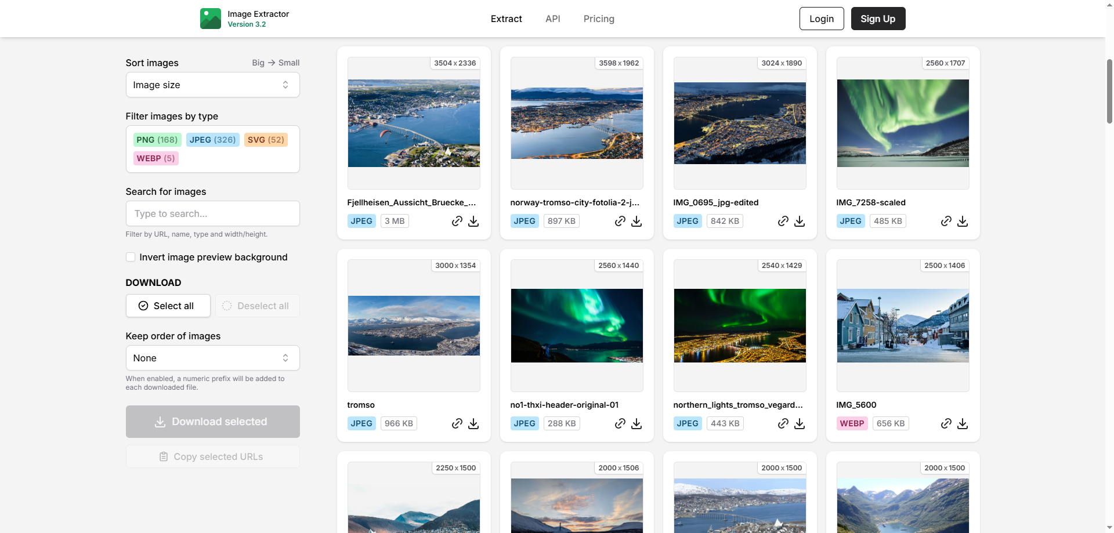The width and height of the screenshot is (1114, 533).
Task: Download northern_lights_tromso_vegard image
Action: click(799, 423)
